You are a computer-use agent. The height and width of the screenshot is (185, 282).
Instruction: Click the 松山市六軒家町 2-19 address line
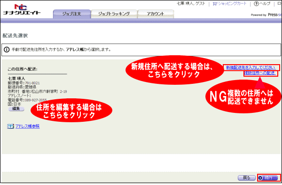click(37, 91)
